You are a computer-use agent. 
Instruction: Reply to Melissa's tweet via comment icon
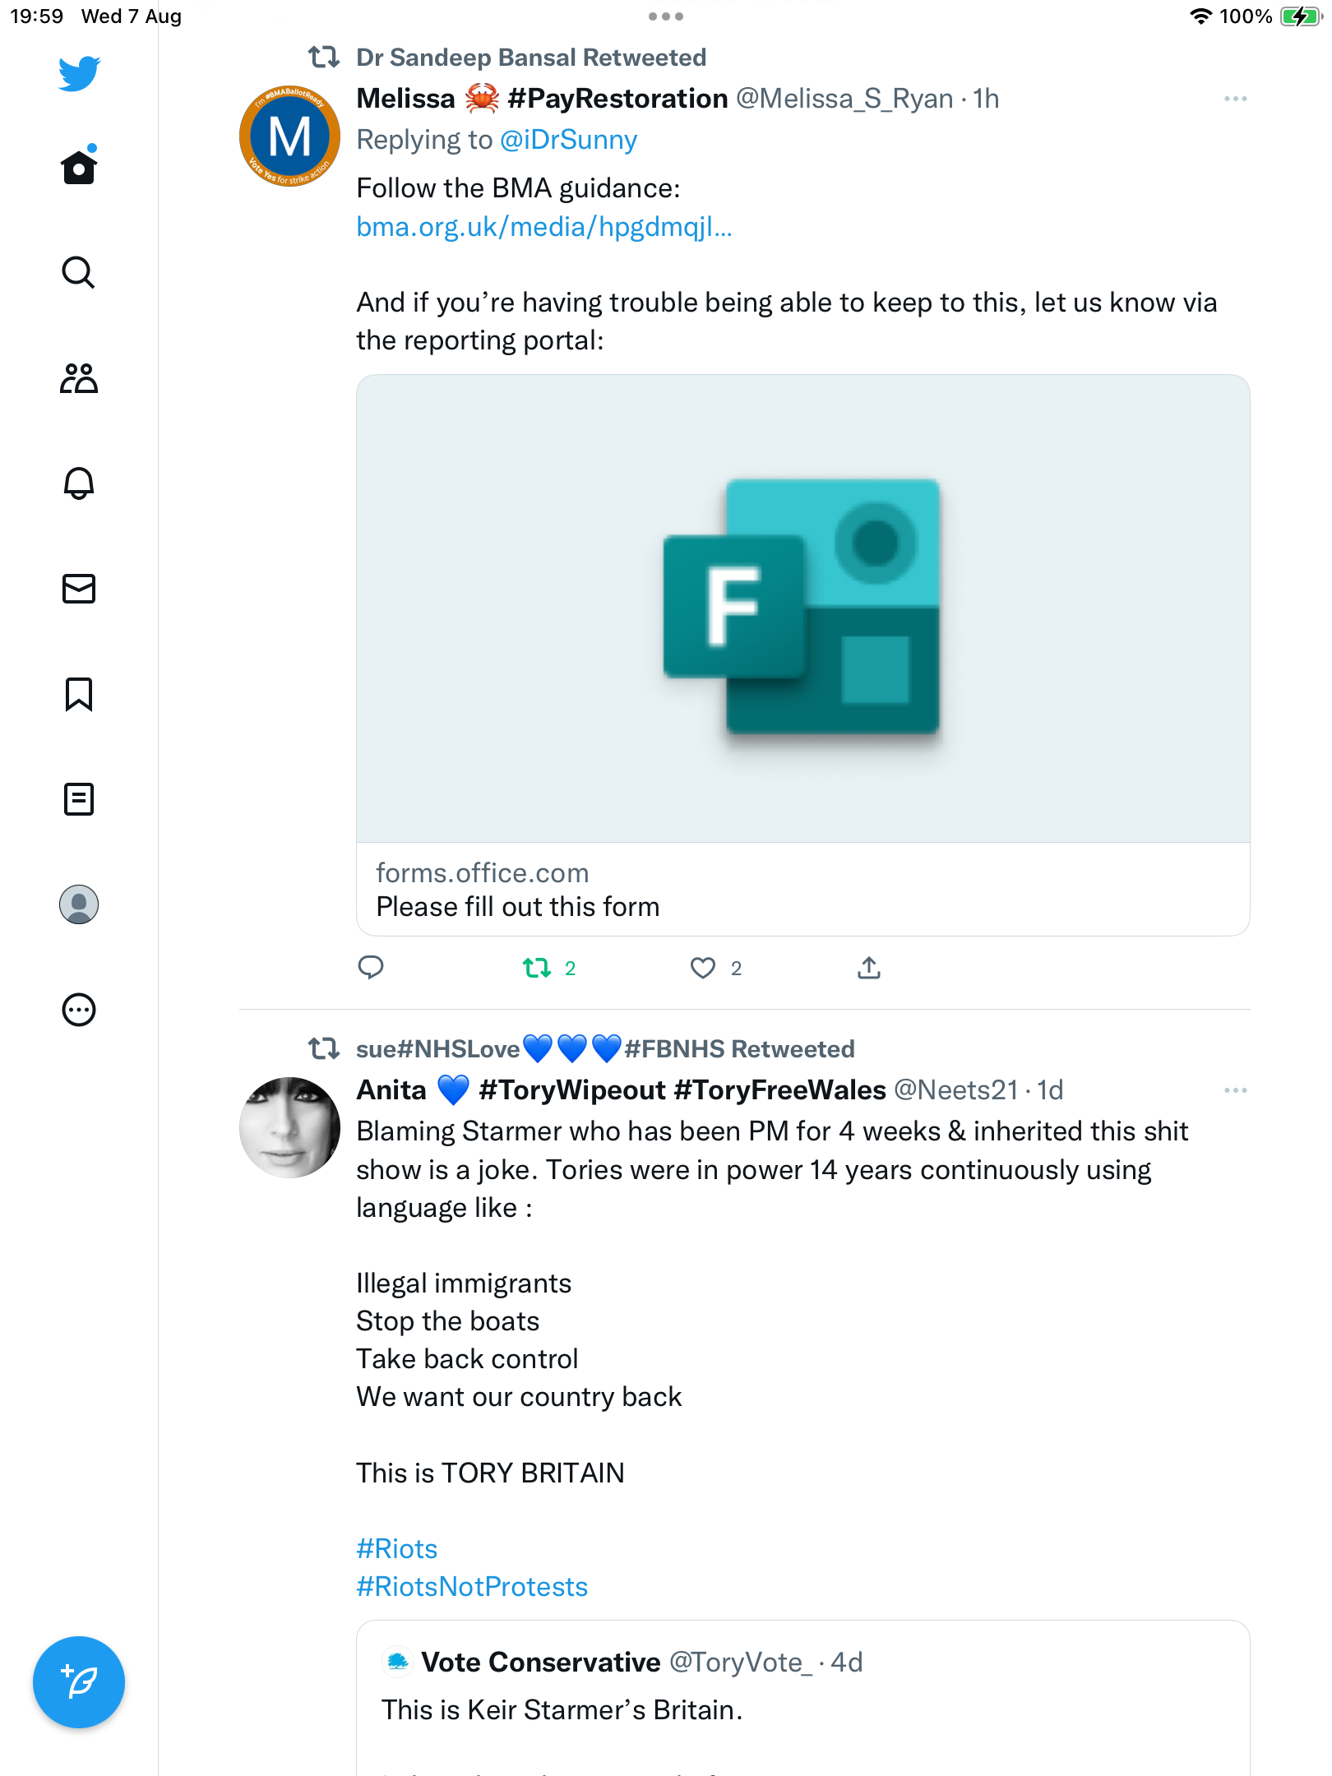[x=371, y=968]
